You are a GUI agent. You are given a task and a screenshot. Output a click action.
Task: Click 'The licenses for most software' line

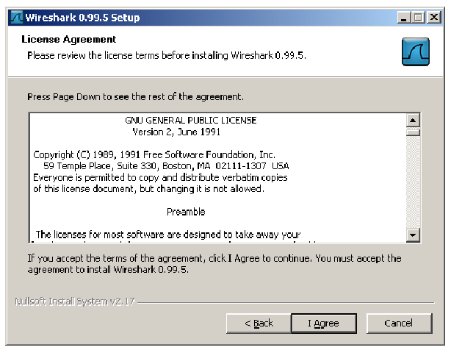coord(168,235)
